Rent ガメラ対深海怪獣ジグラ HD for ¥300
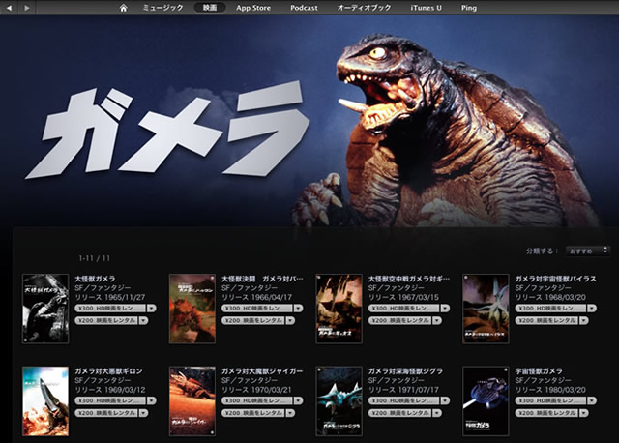 click(x=404, y=400)
